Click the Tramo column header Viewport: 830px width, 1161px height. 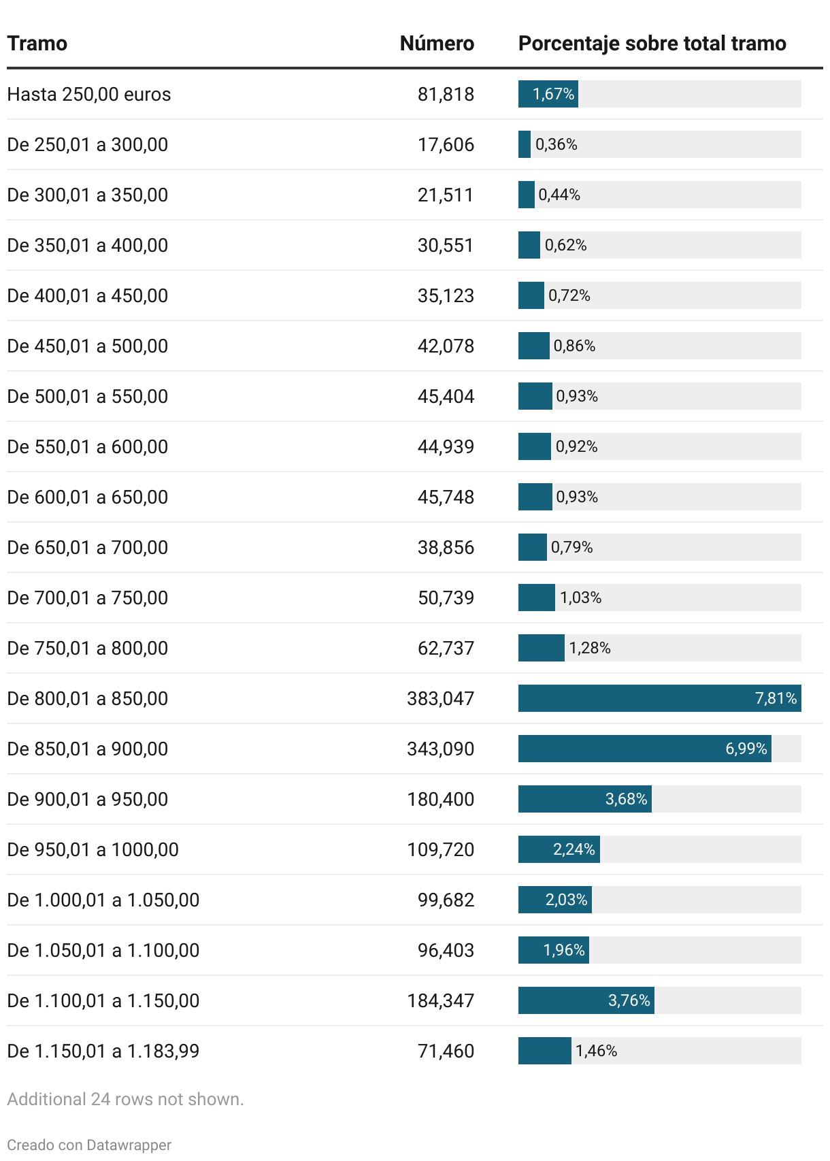[37, 44]
